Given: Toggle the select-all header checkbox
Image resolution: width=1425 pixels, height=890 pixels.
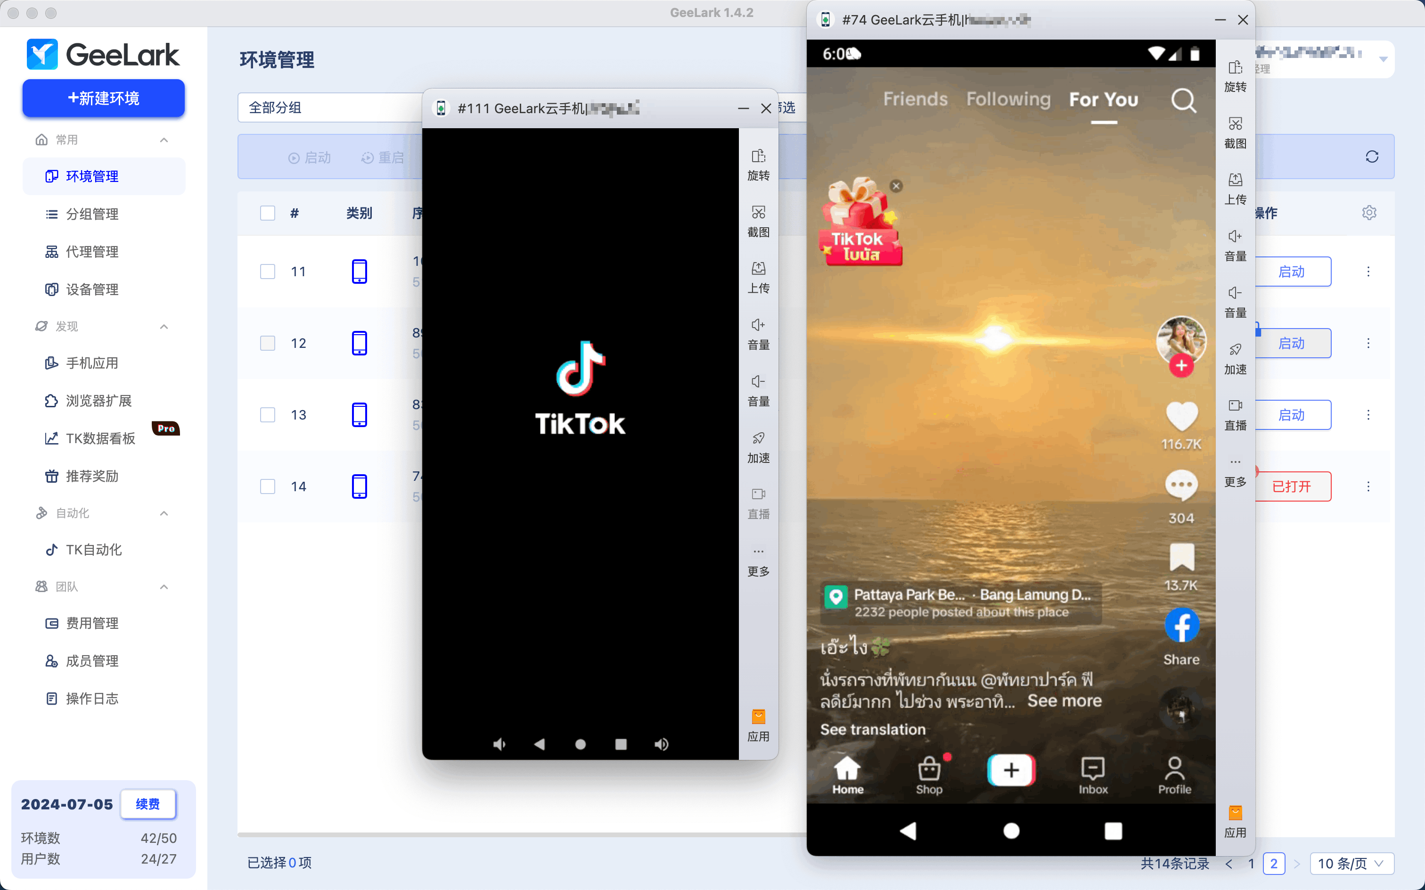Looking at the screenshot, I should pos(268,213).
